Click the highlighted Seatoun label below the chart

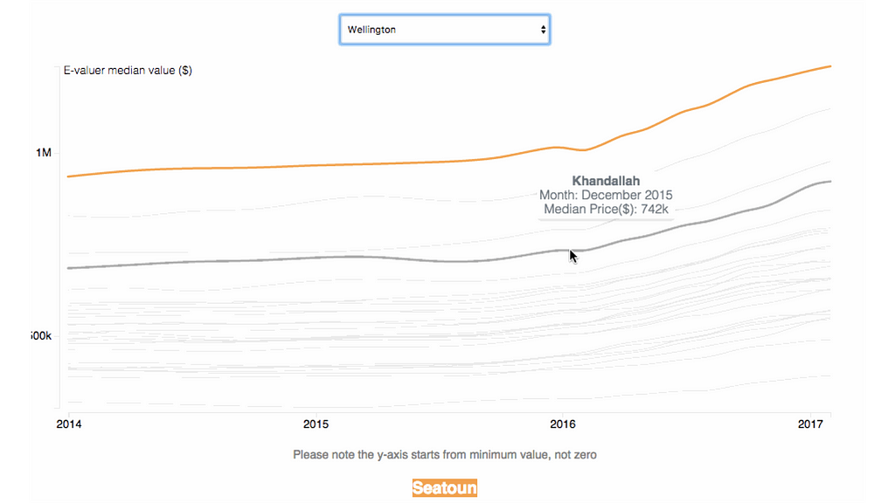(x=445, y=487)
